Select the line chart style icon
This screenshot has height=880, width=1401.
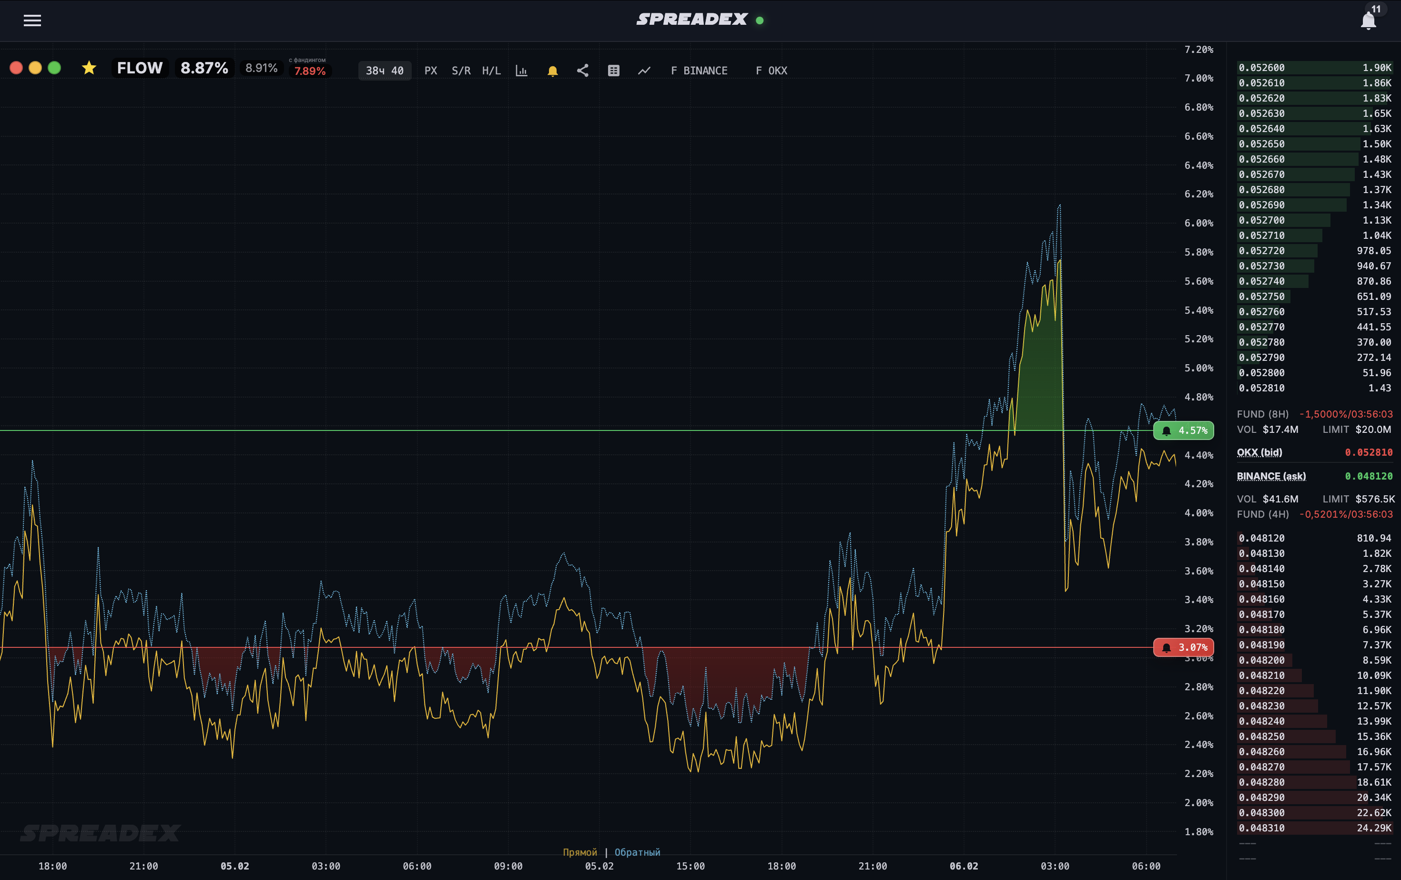pyautogui.click(x=644, y=71)
